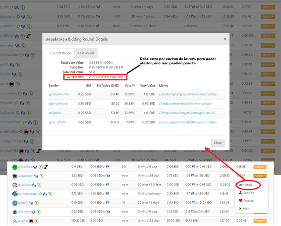This screenshot has height=226, width=281.
Task: Click the Sender column header
Action: click(x=54, y=86)
